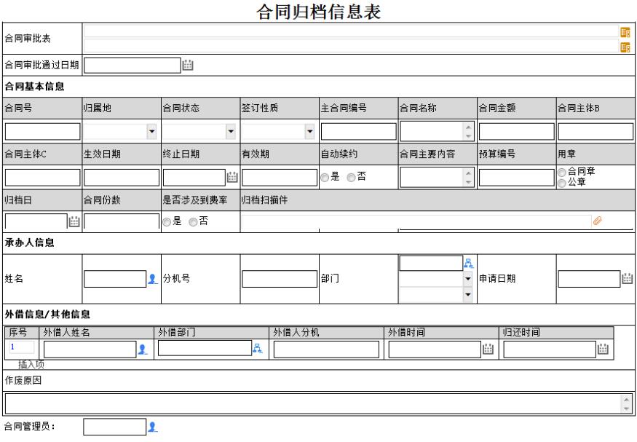Click the 作废原因 text area
The image size is (637, 442).
coord(319,404)
